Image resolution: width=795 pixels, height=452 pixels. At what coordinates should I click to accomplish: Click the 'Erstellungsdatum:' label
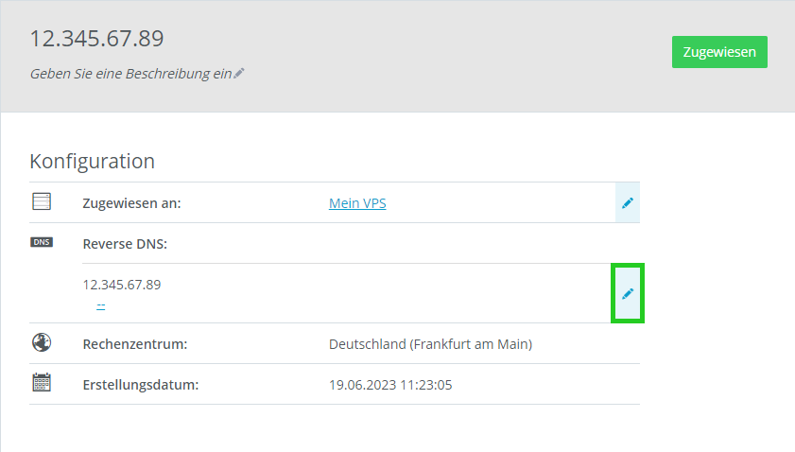coord(141,385)
